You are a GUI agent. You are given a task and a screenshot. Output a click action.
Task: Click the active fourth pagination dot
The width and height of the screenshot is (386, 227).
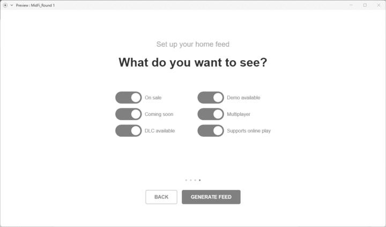200,180
